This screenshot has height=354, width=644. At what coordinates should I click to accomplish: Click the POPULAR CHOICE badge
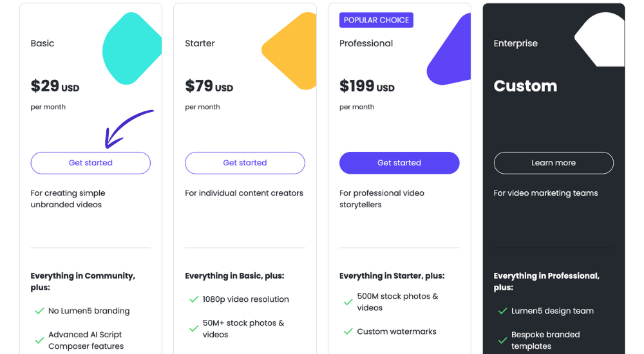376,20
